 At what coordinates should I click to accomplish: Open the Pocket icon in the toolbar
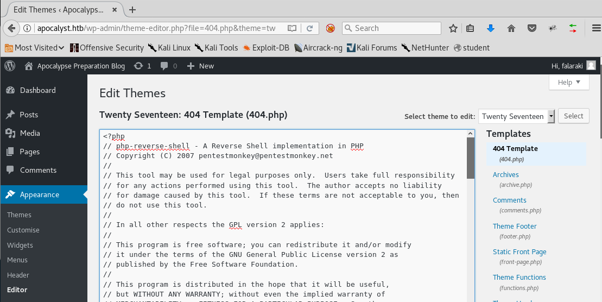(533, 28)
